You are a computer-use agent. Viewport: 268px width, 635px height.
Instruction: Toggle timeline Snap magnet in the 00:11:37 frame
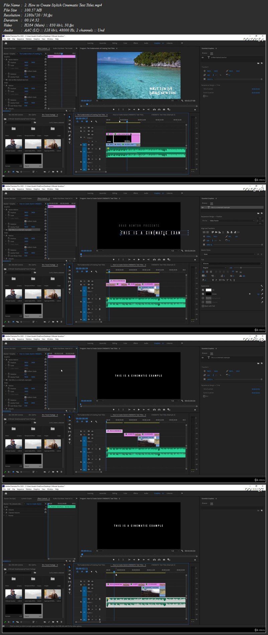pos(82,572)
